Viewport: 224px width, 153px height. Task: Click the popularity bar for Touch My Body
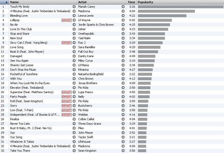click(181, 7)
